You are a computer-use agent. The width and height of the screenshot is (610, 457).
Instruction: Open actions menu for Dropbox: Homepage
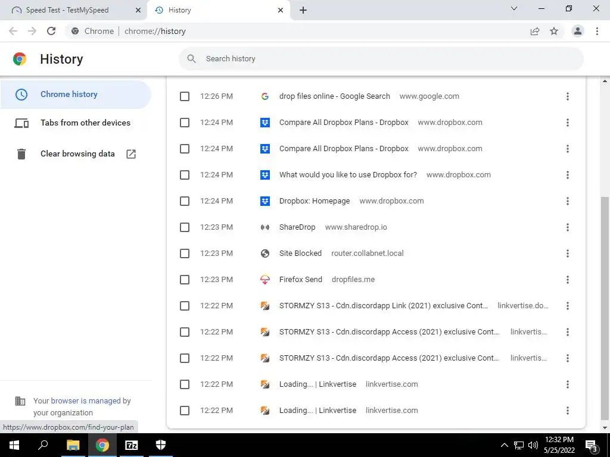tap(568, 201)
